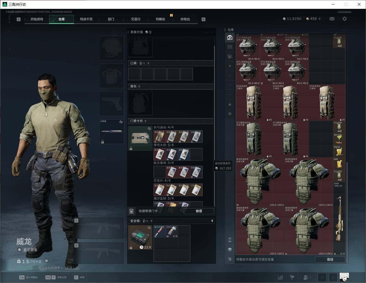Open warehouse sidebar settings gear
Image resolution: width=366 pixels, height=283 pixels.
230,114
